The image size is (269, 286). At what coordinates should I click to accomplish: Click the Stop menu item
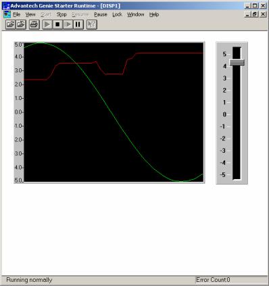(62, 15)
